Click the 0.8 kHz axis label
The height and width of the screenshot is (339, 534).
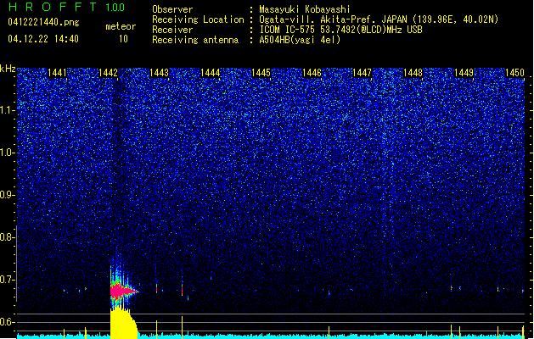pos(7,237)
